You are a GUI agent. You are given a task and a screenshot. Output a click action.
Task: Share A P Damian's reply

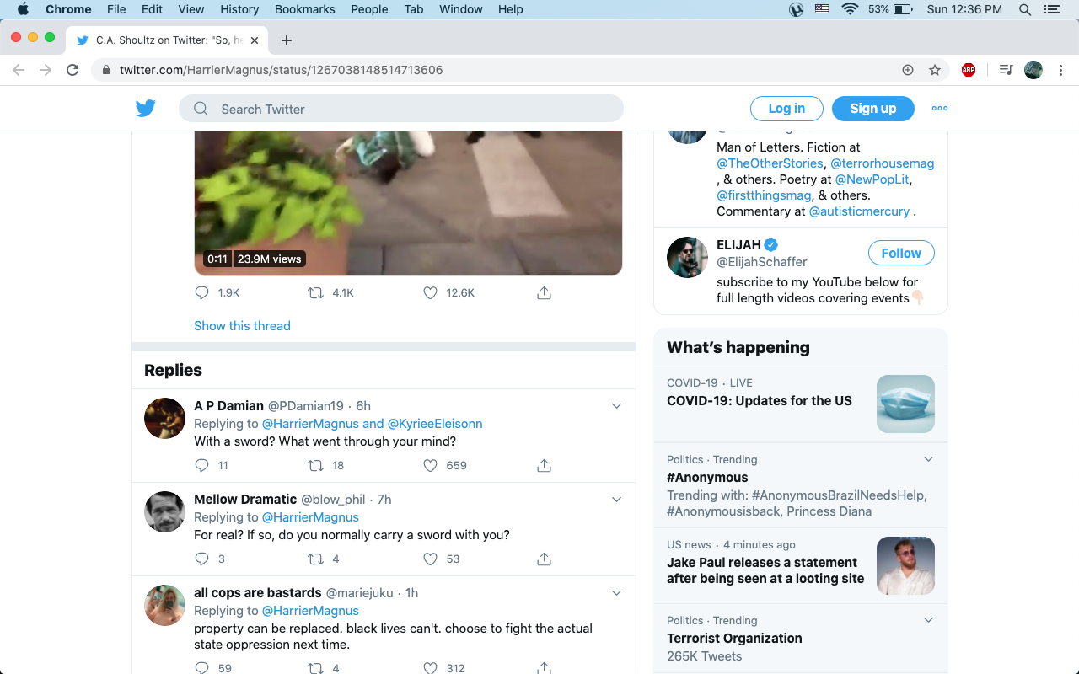(544, 465)
